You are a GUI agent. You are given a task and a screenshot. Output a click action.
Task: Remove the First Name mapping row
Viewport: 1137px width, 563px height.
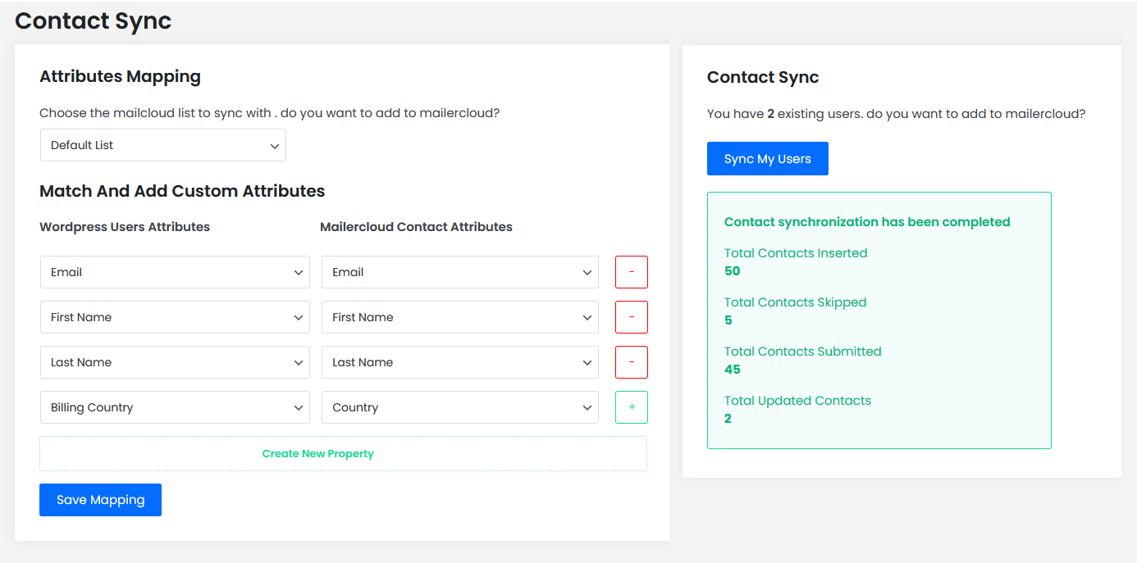[x=632, y=317]
